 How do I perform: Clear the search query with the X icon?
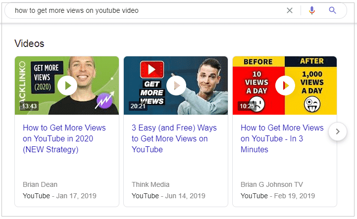(289, 10)
